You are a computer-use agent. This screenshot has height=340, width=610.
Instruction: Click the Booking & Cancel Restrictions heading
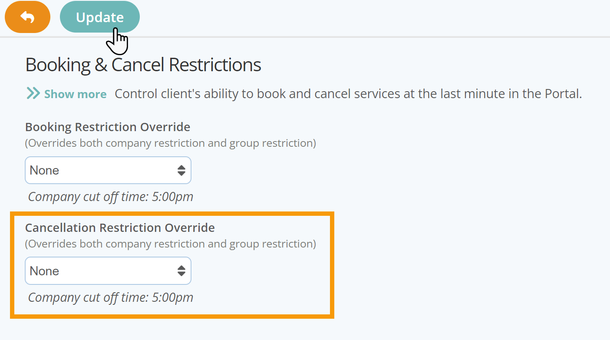tap(143, 65)
